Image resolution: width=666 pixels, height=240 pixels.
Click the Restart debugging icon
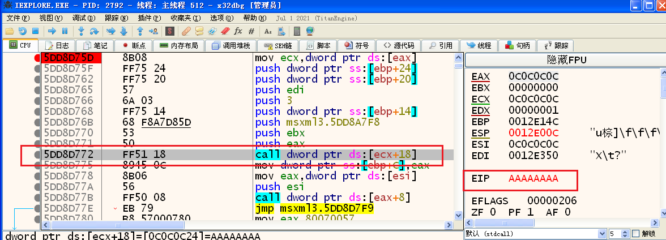23,31
